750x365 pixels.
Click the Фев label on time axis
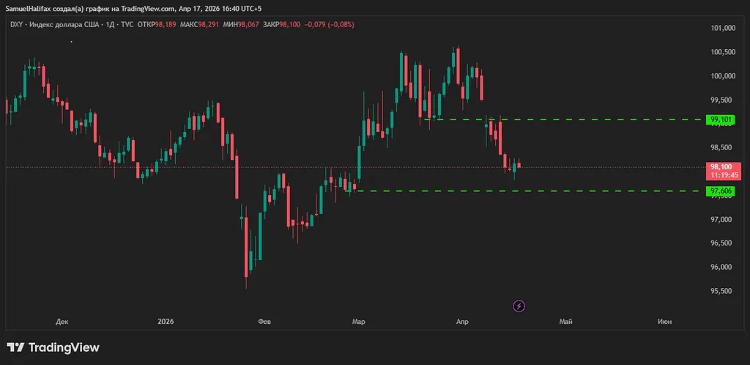(264, 322)
